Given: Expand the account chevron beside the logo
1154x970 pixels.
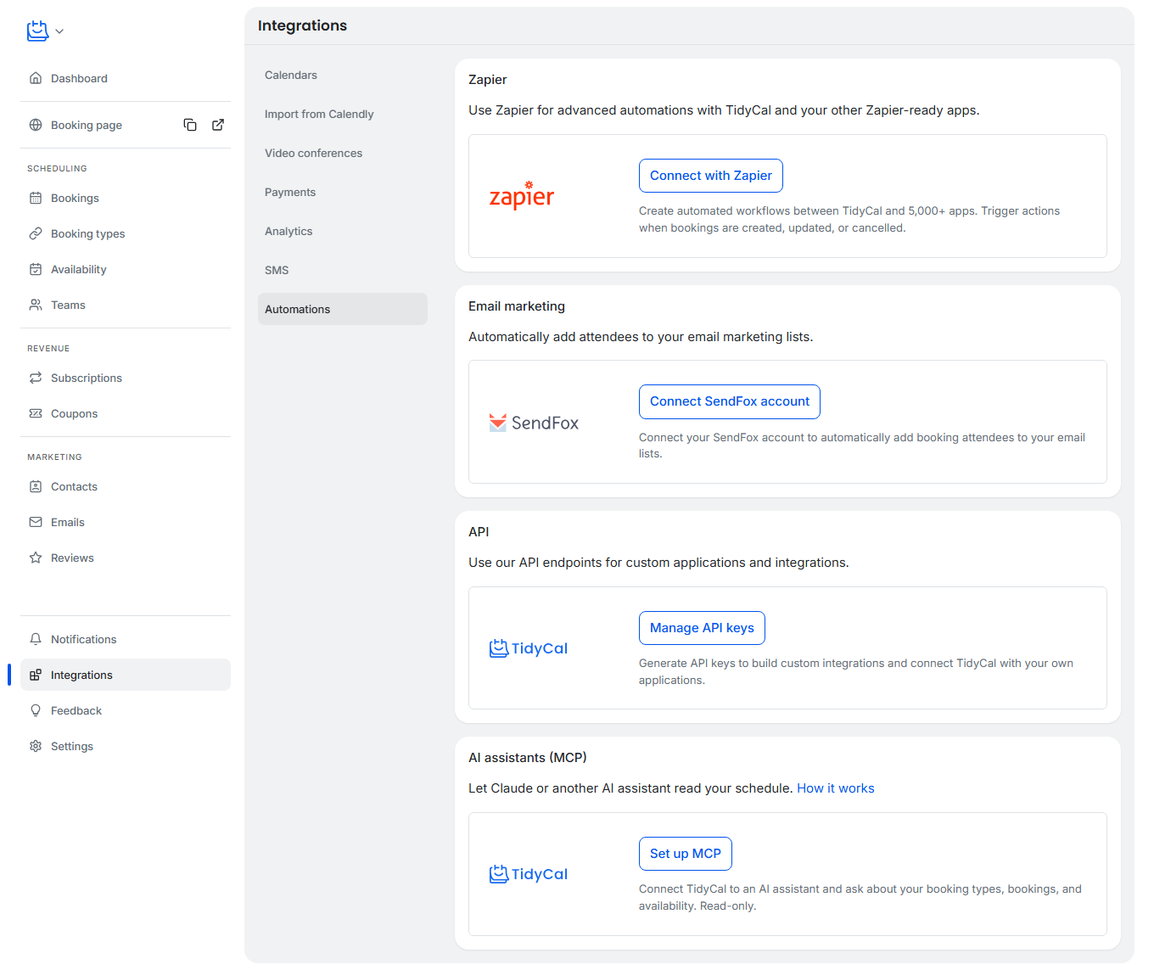Looking at the screenshot, I should click(59, 31).
